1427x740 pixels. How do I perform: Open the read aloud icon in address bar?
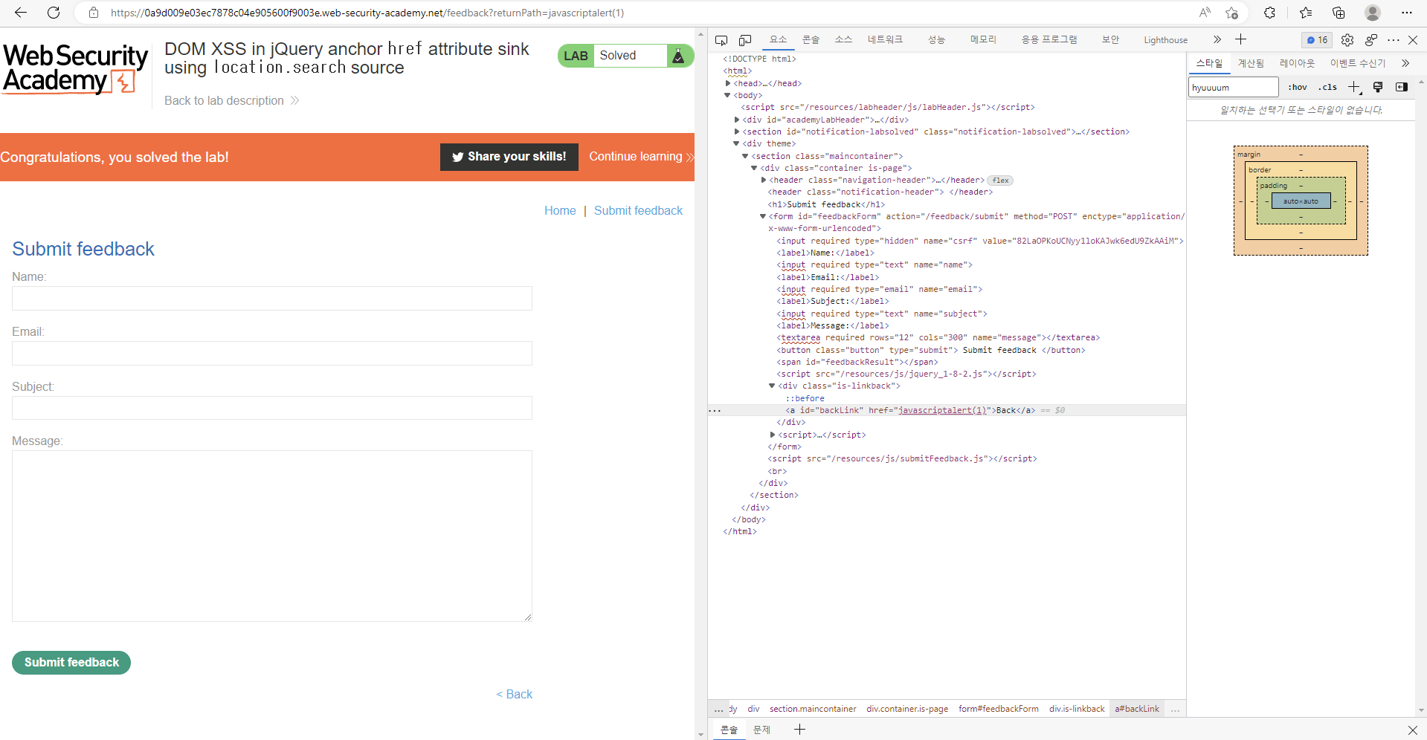pos(1205,13)
